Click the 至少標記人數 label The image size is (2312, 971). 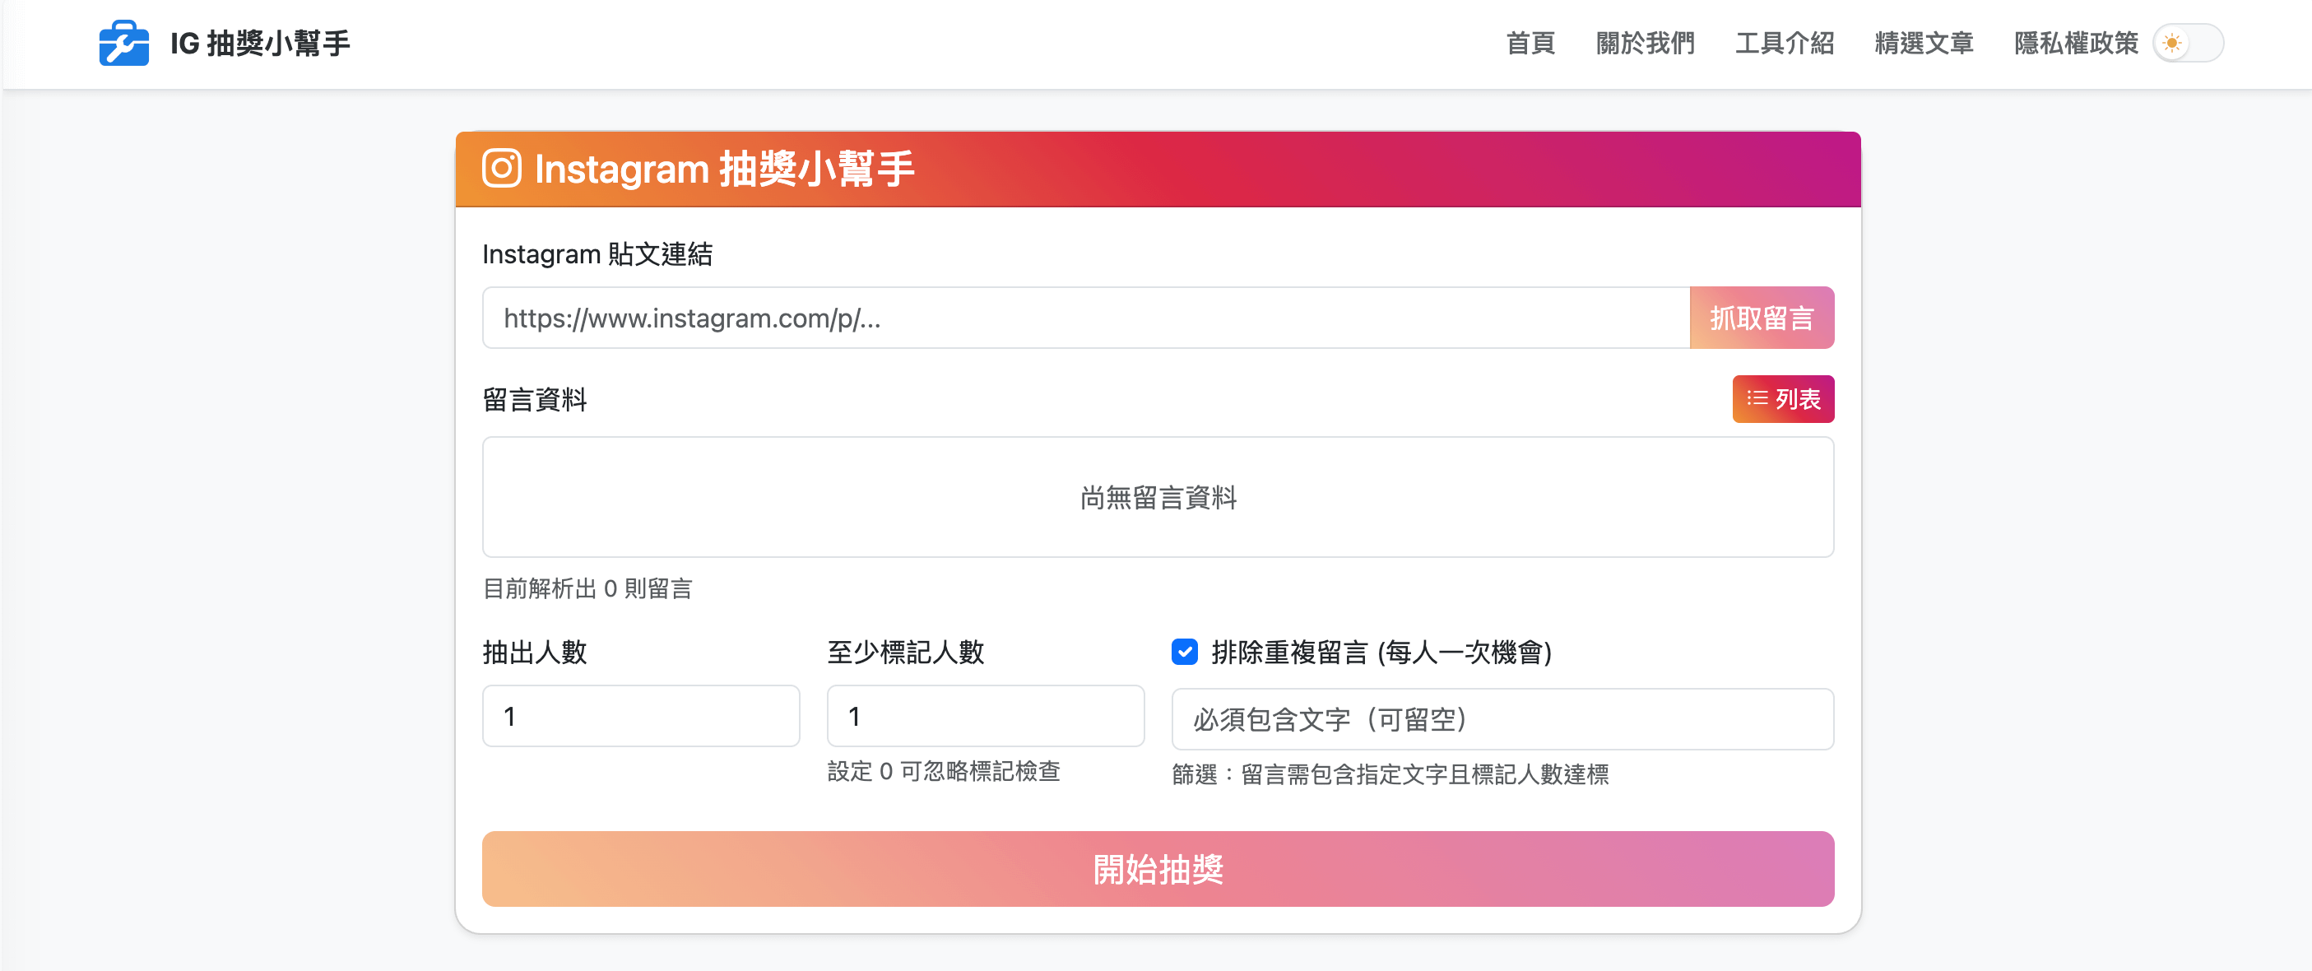[906, 653]
